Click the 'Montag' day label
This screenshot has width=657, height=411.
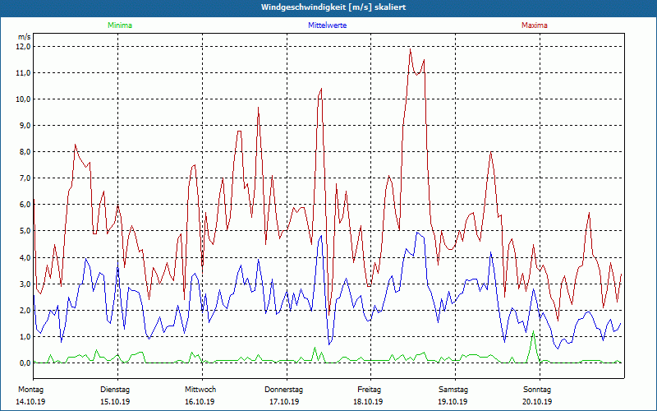[30, 390]
